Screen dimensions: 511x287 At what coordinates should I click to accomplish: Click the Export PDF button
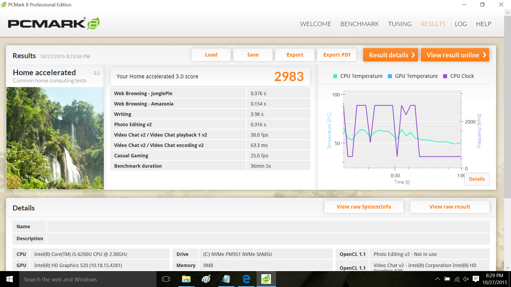tap(337, 55)
